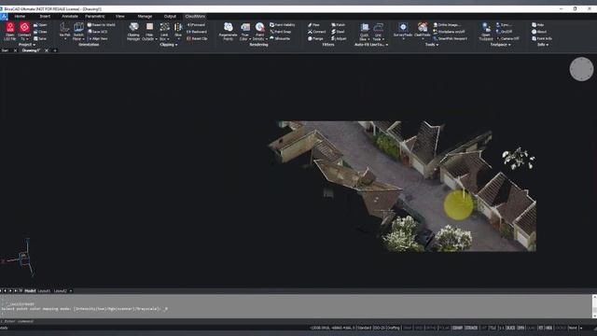Click the Patch fitter tool

tap(338, 25)
